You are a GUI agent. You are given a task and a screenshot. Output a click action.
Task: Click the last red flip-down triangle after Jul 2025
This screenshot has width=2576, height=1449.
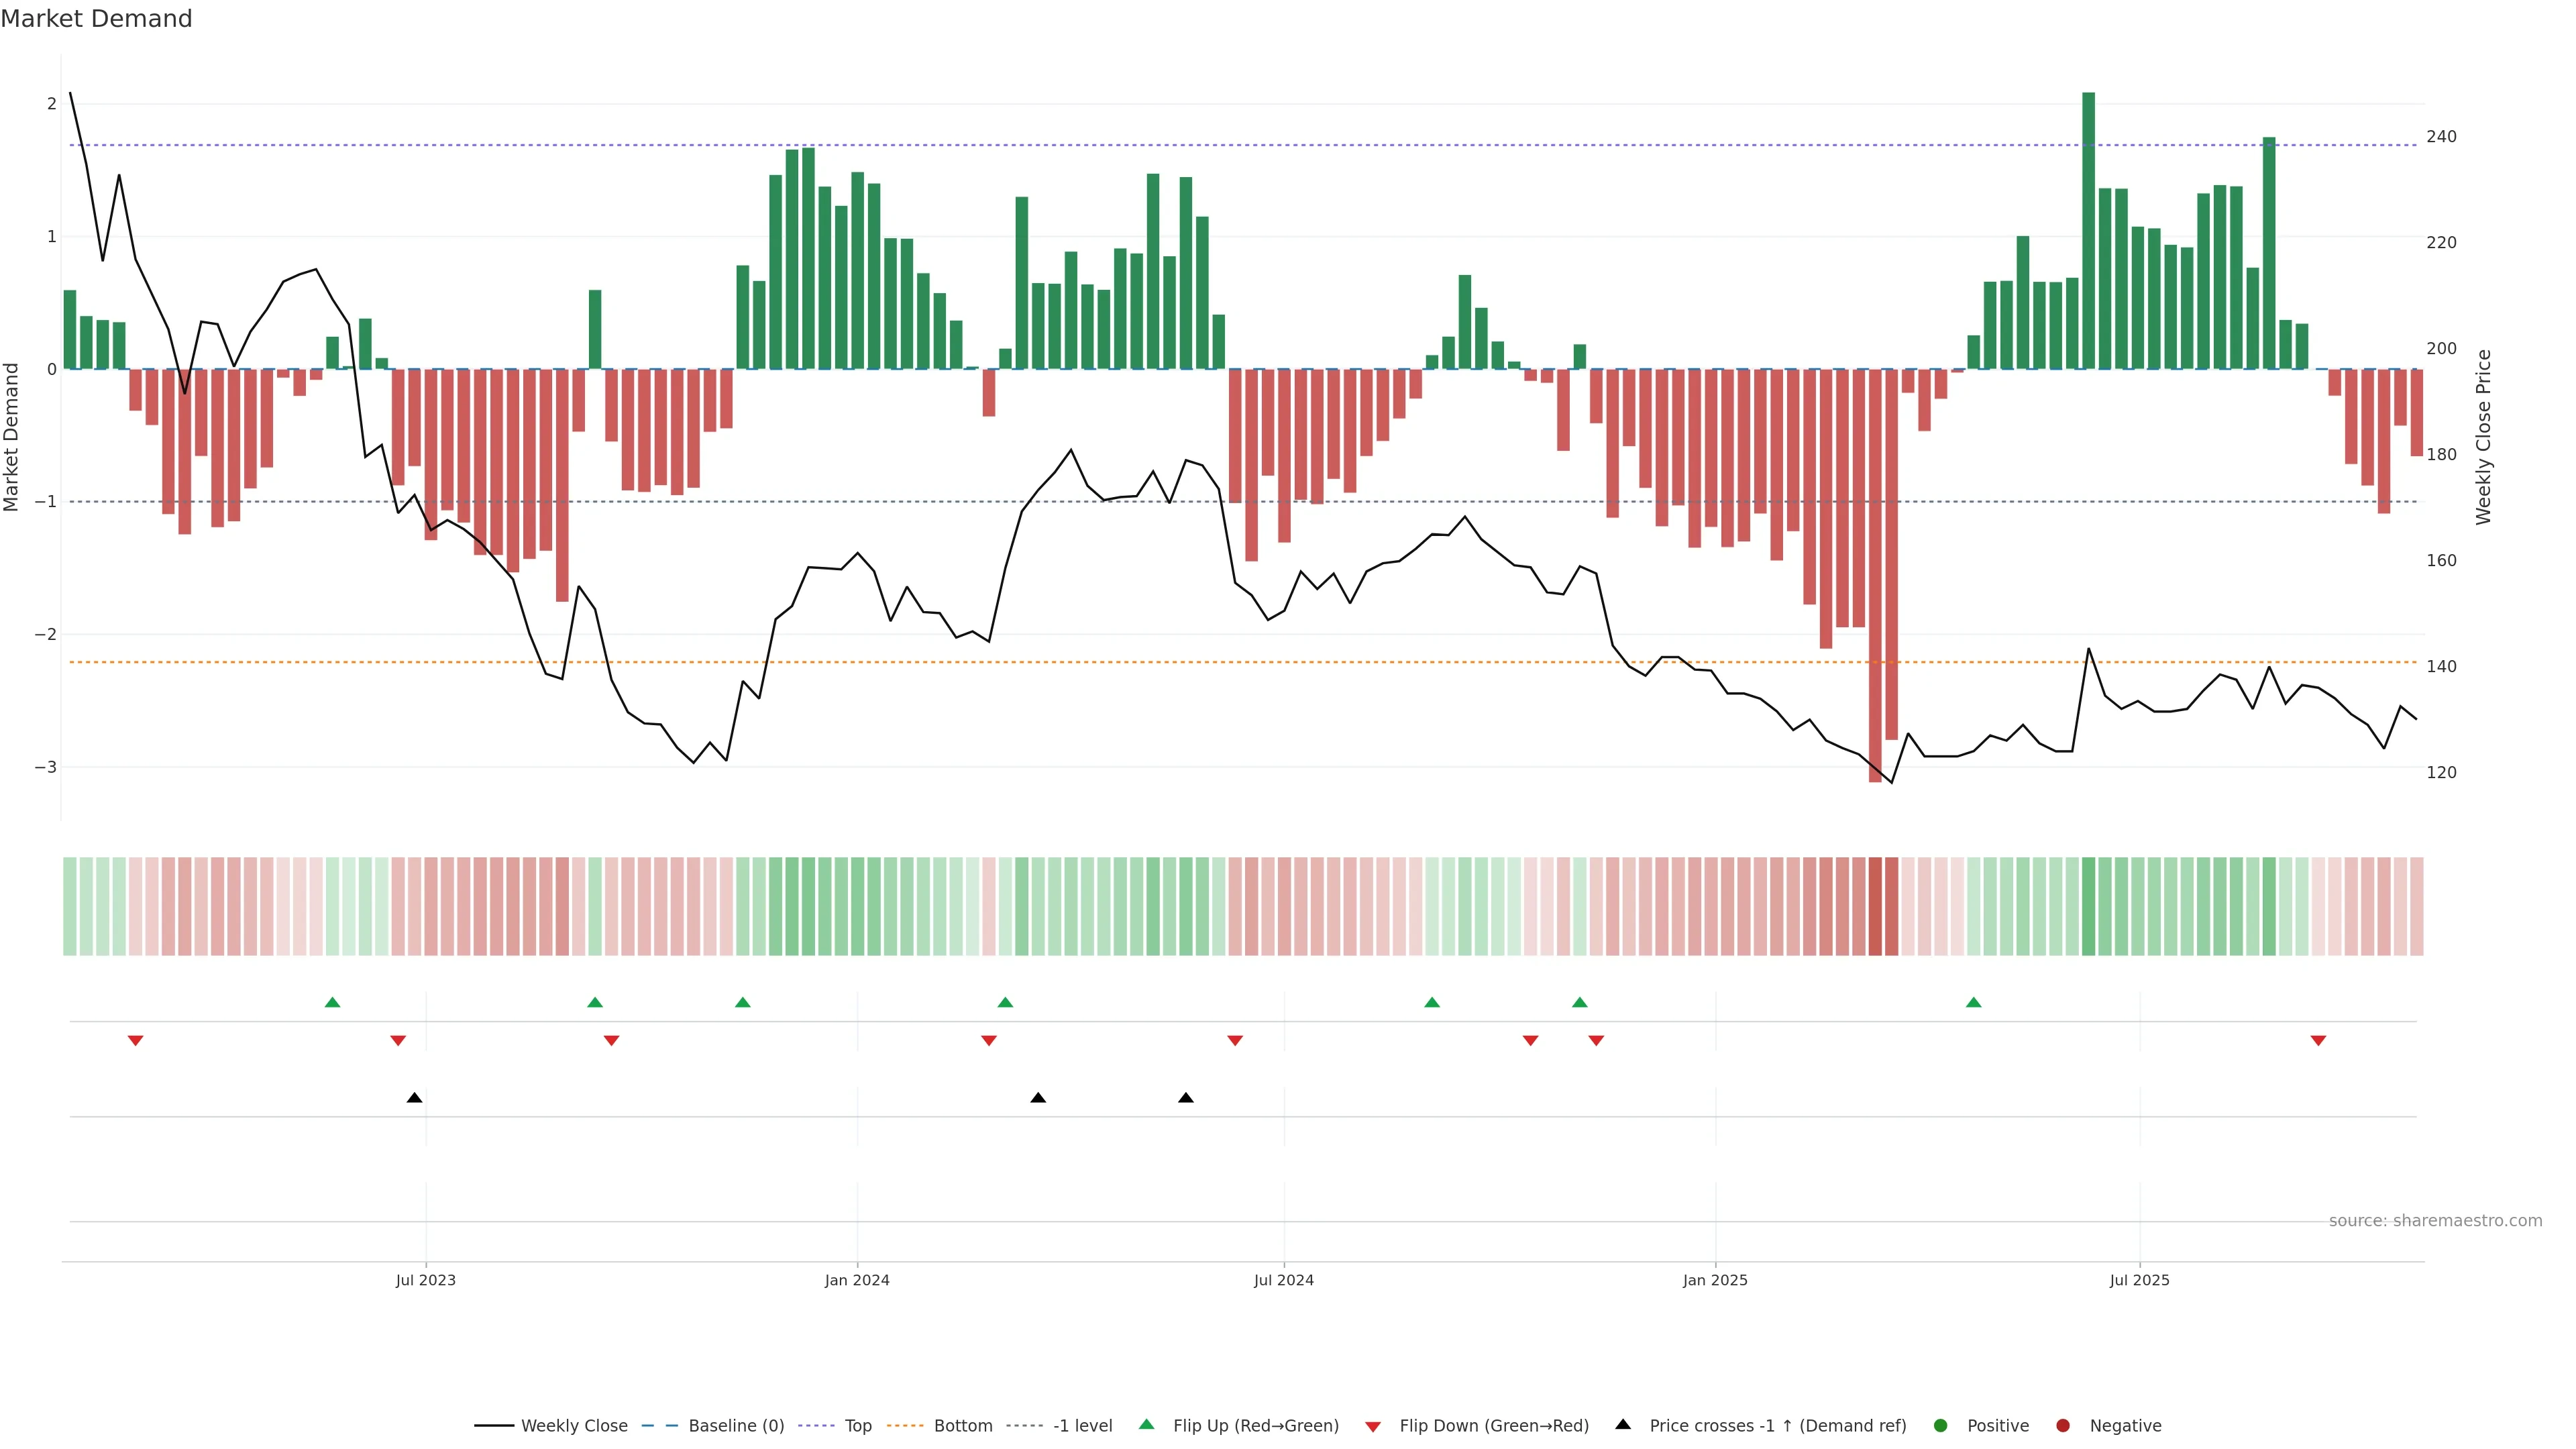point(2318,1041)
